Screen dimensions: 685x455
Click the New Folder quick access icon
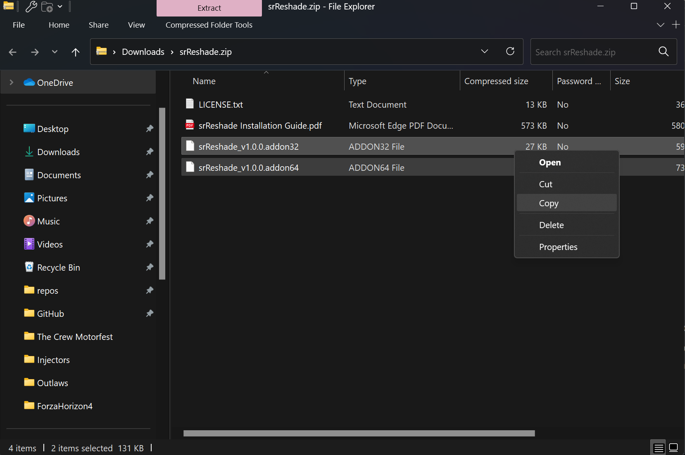tap(47, 7)
